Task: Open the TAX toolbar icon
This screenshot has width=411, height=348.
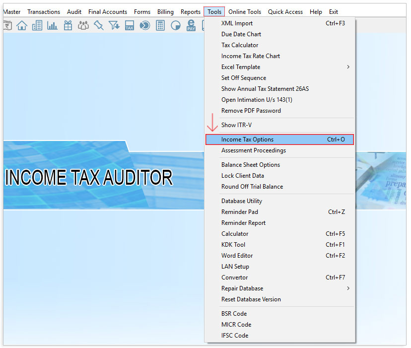Action: tap(130, 25)
